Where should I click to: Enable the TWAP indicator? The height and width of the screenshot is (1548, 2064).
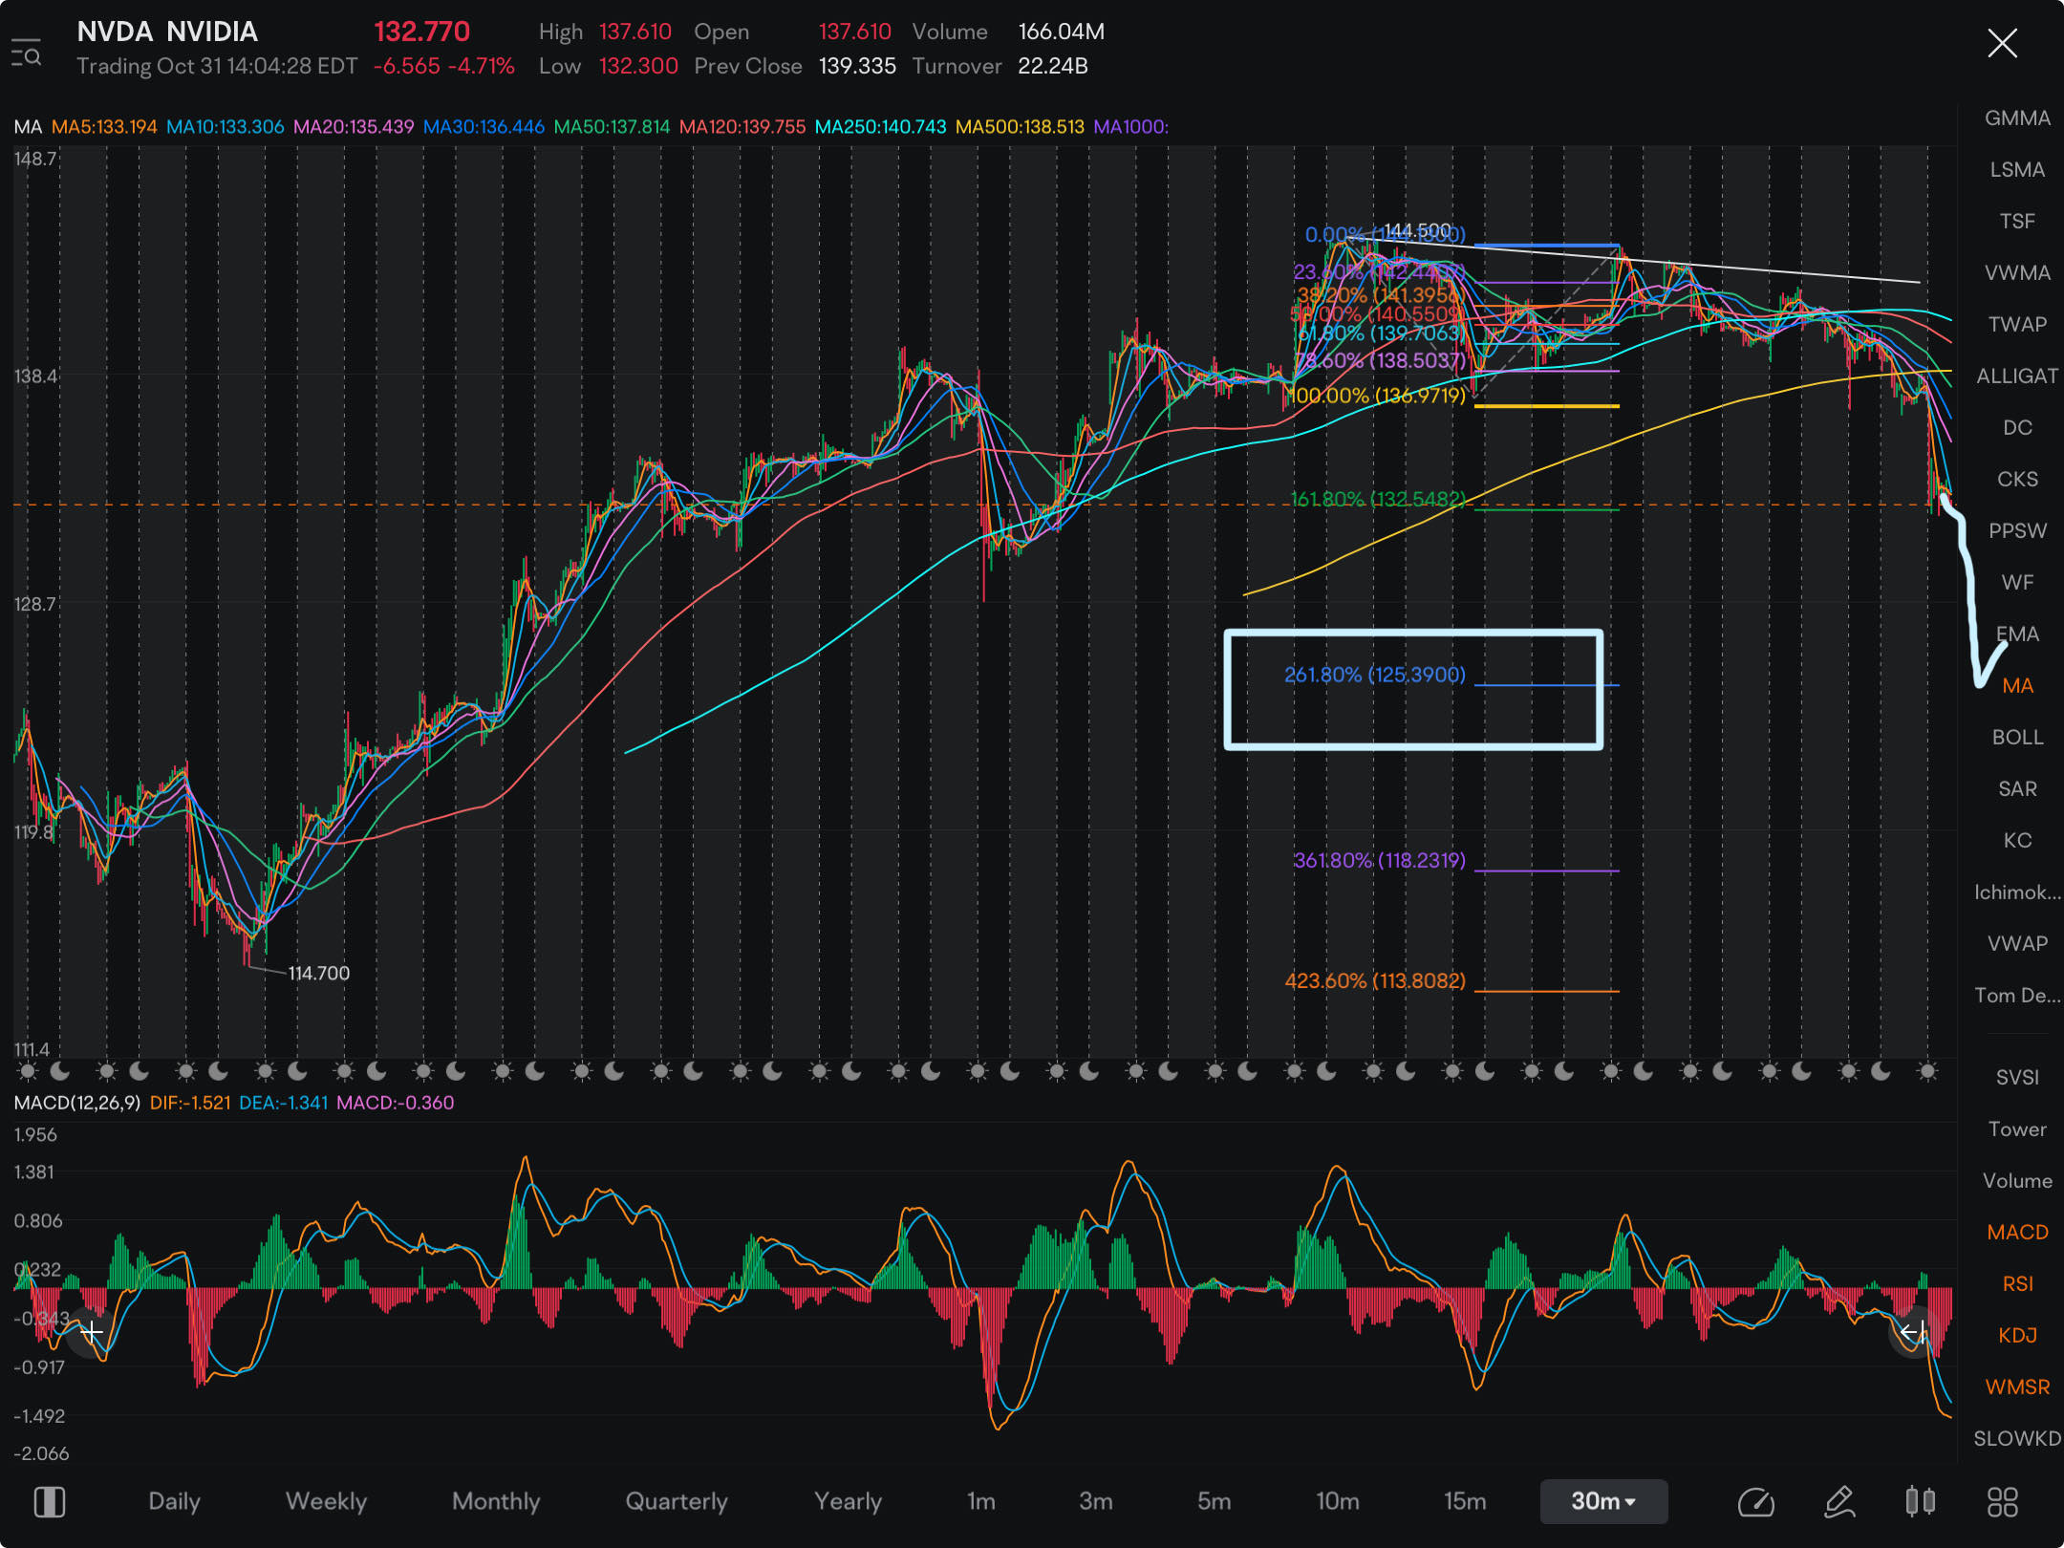point(2017,325)
